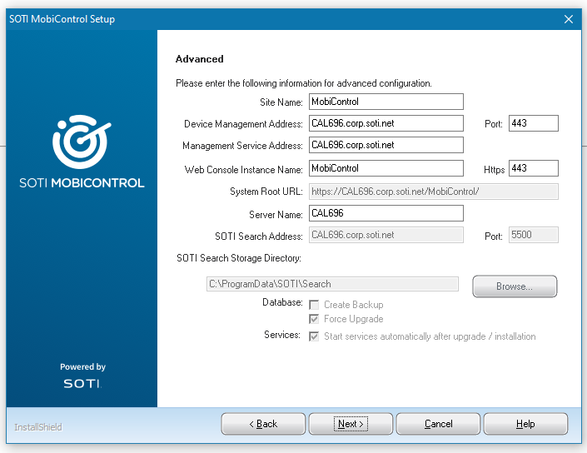This screenshot has height=453, width=587.
Task: Click the 'Server Name:' label
Action: click(x=276, y=215)
